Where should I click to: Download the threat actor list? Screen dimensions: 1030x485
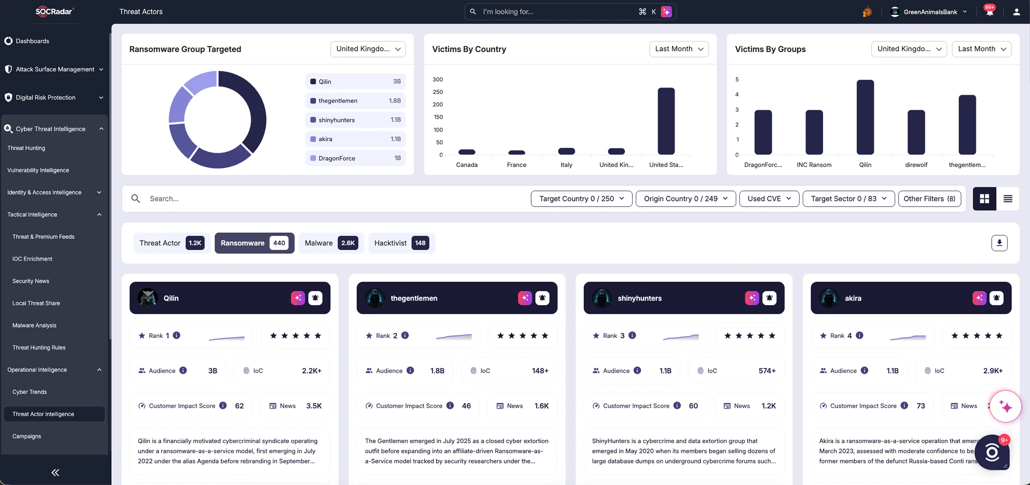pyautogui.click(x=999, y=243)
